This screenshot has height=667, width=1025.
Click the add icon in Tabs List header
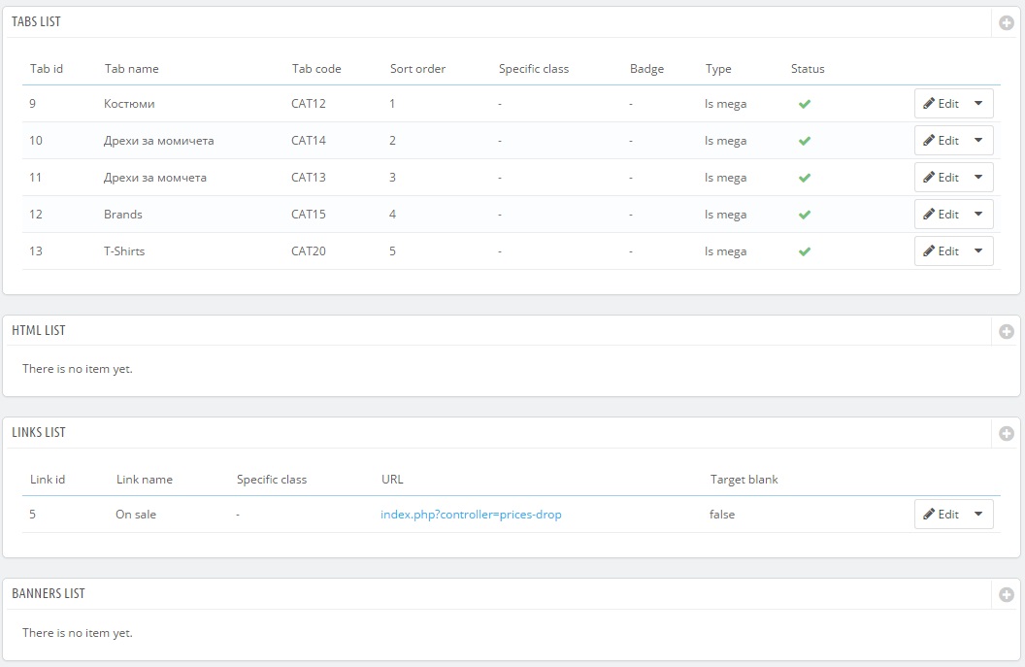pyautogui.click(x=1007, y=22)
